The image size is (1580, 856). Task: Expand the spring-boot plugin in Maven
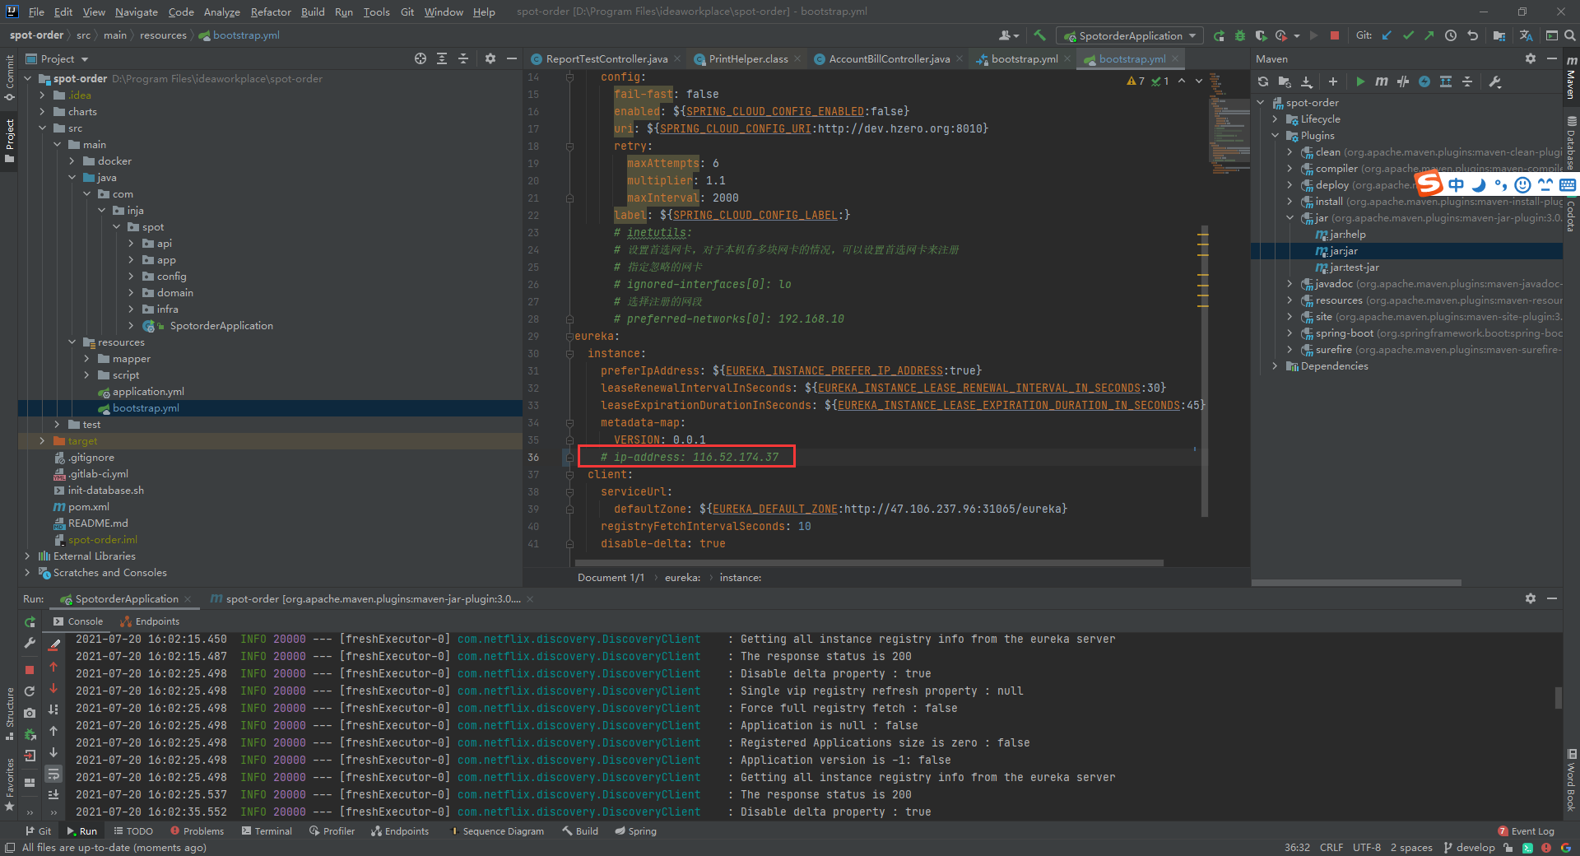[x=1290, y=333]
